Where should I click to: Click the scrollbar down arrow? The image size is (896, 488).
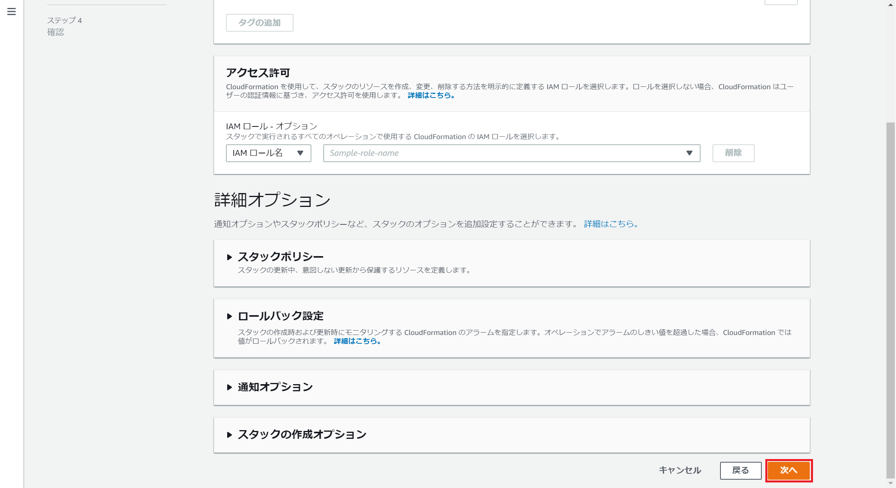(891, 483)
